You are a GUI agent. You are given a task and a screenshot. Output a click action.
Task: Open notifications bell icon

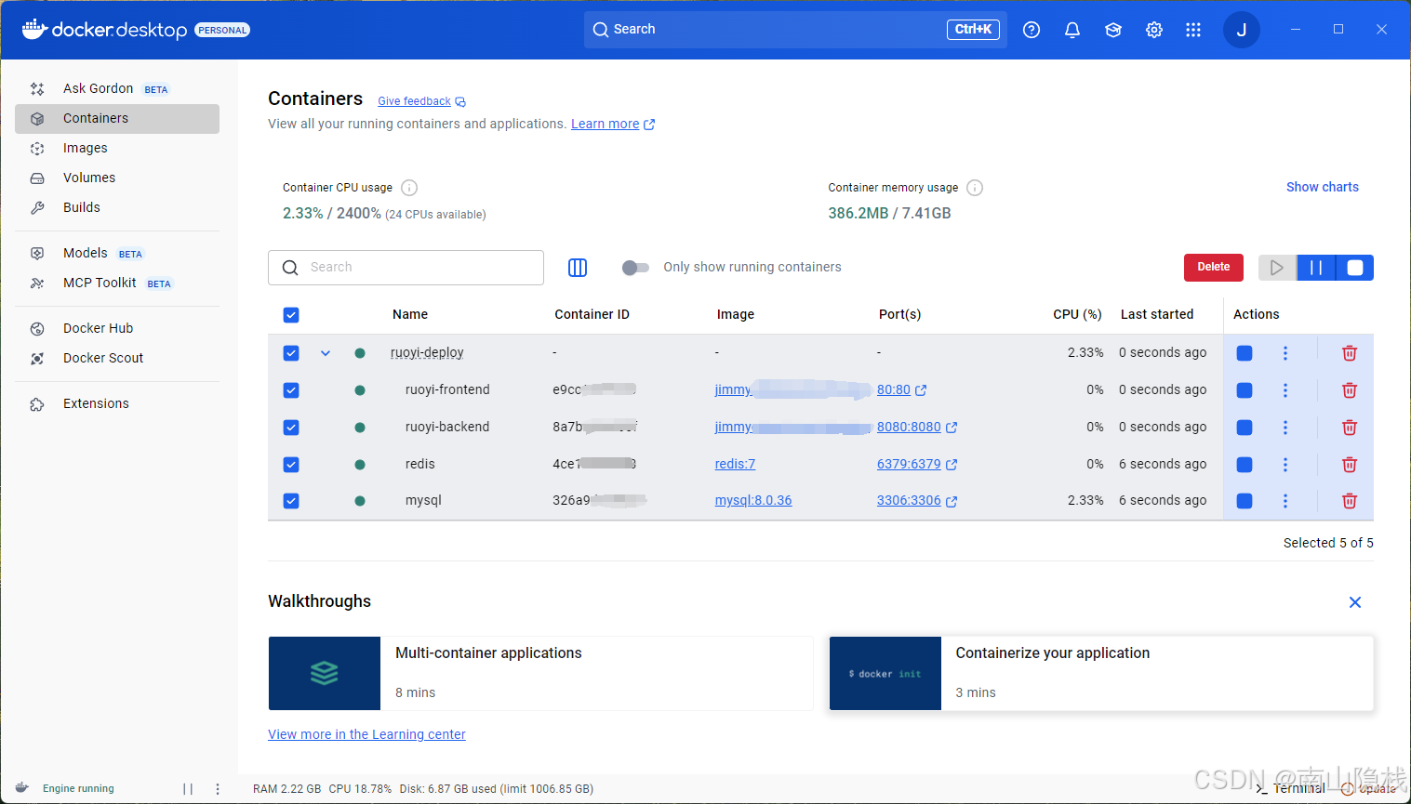1072,30
